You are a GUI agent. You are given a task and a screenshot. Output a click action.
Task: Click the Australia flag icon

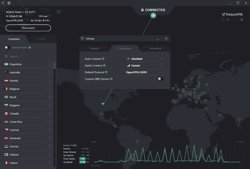pyautogui.click(x=6, y=72)
